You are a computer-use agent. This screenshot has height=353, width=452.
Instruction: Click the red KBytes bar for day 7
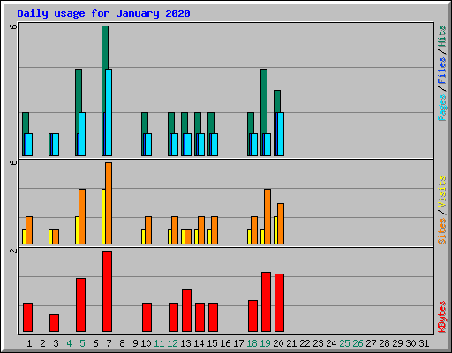tap(107, 291)
